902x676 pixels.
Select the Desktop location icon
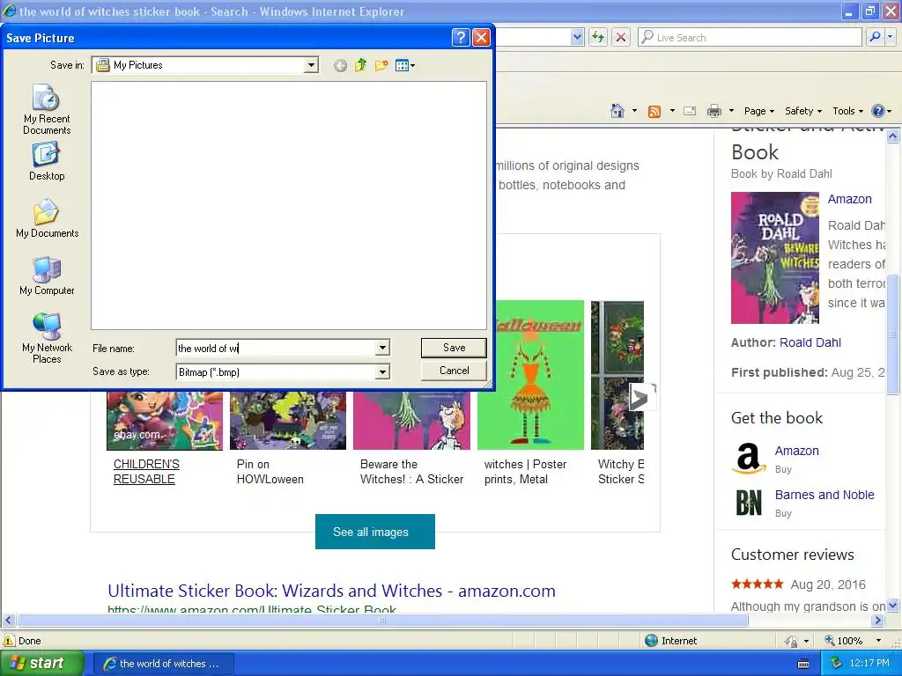point(47,162)
